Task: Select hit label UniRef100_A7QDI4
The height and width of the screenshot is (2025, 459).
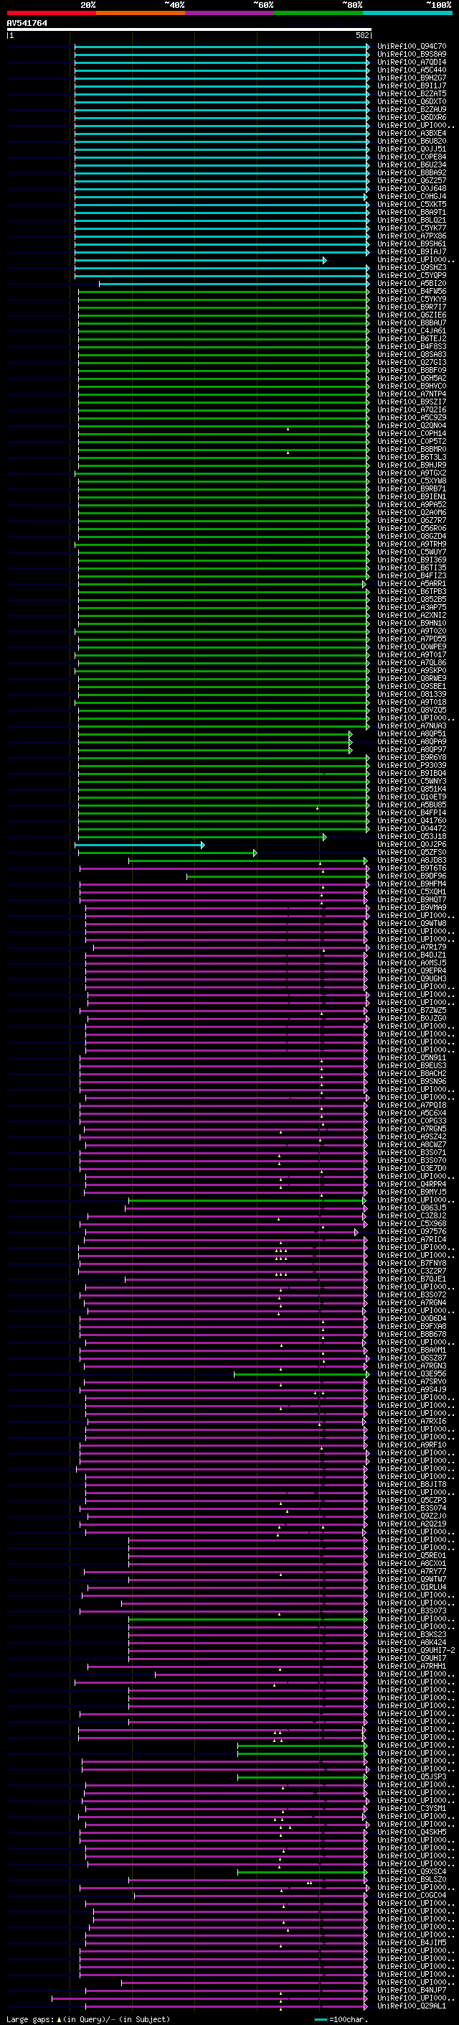Action: (412, 62)
